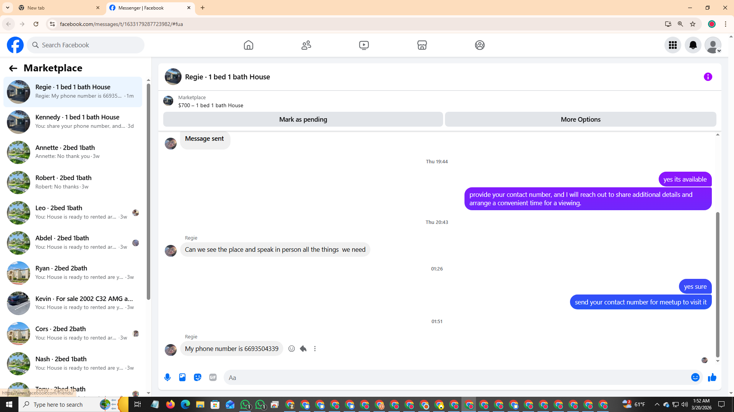The image size is (734, 412).
Task: Go to the Marketplace tab in the top navigation
Action: click(422, 45)
